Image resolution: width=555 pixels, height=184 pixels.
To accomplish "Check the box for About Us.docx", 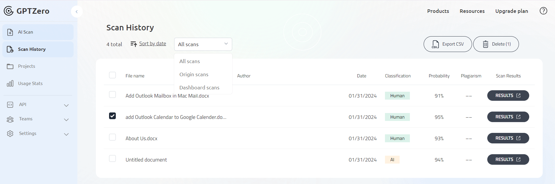I will coord(112,137).
